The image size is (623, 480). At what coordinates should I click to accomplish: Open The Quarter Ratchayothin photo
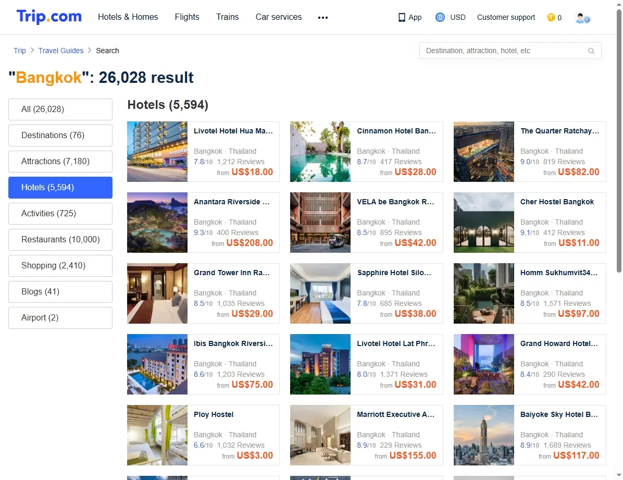pos(484,152)
